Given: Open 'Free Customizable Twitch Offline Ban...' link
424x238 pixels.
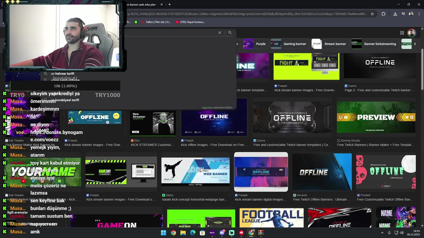Looking at the screenshot, I should tap(385, 199).
